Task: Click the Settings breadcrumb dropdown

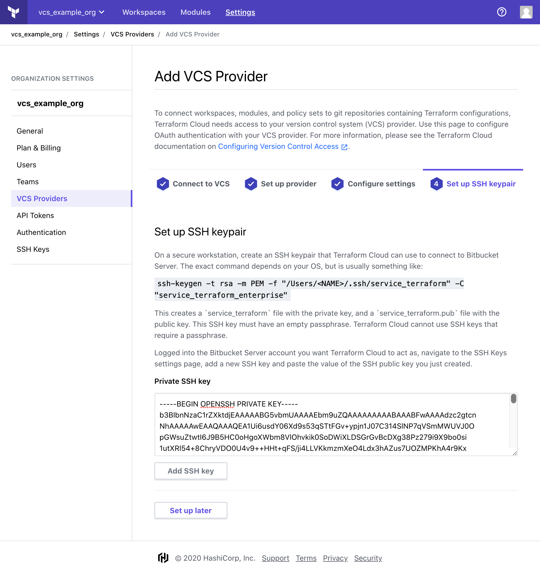Action: (86, 34)
